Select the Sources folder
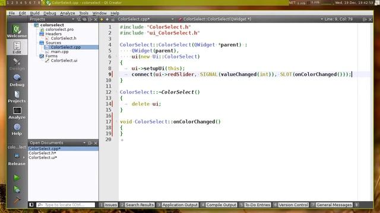Viewport: 380px width, 213px height. coord(53,43)
